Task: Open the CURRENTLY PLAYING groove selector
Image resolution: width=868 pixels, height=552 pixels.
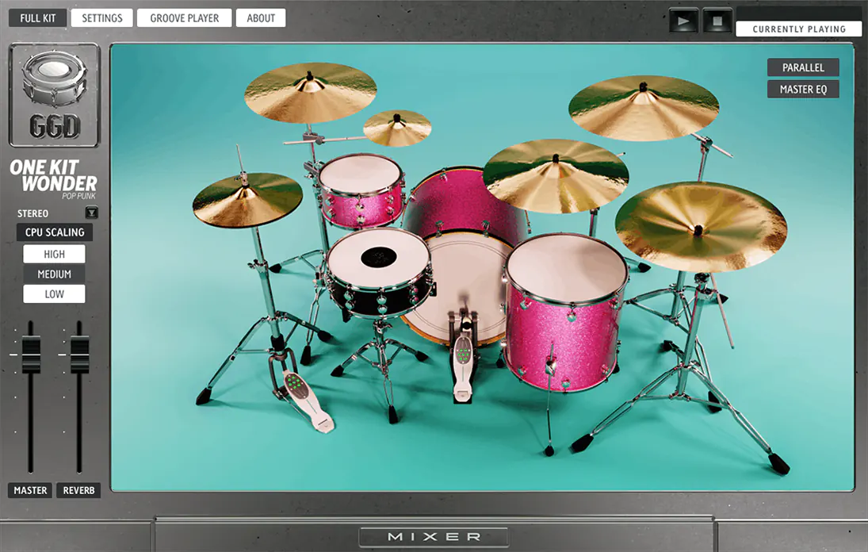Action: click(798, 29)
